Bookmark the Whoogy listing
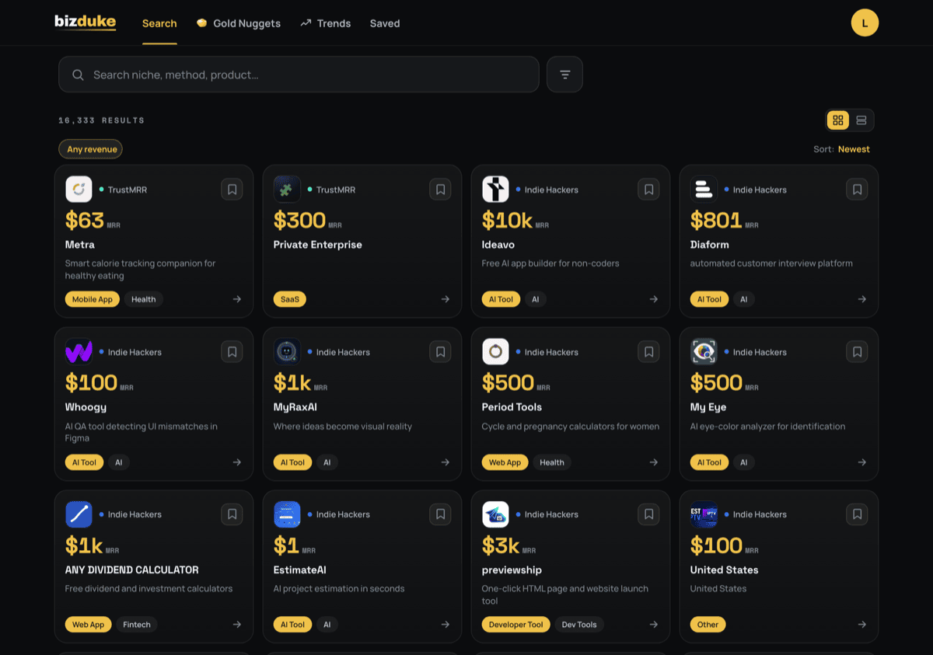 coord(232,352)
